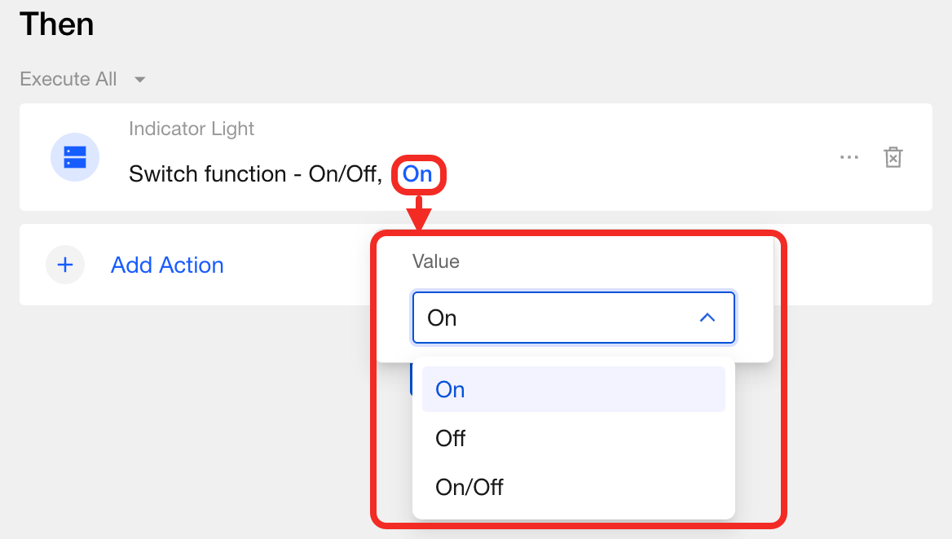Click the Add Action link
952x539 pixels.
[167, 265]
